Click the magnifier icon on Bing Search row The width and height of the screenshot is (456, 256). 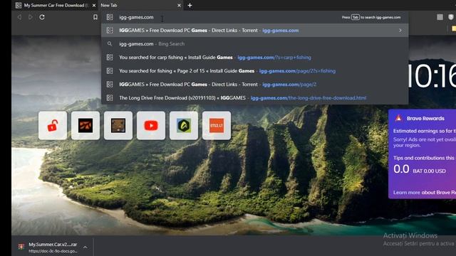click(x=110, y=44)
